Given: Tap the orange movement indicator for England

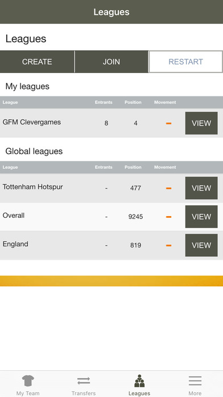Looking at the screenshot, I should [x=169, y=246].
